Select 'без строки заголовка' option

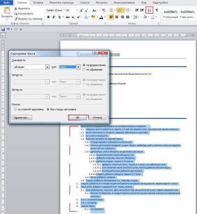coord(48,109)
